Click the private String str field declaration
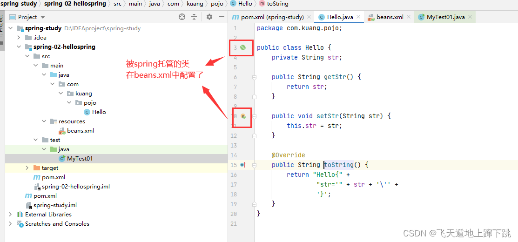 click(x=307, y=57)
